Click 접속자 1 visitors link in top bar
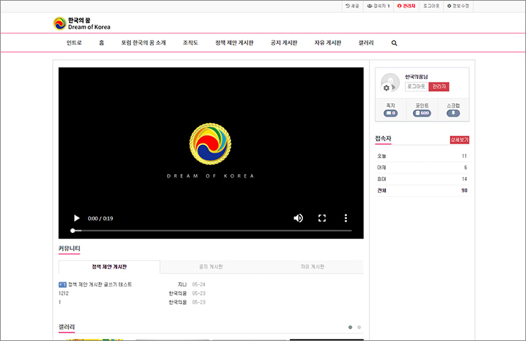This screenshot has height=341, width=526. coord(378,6)
